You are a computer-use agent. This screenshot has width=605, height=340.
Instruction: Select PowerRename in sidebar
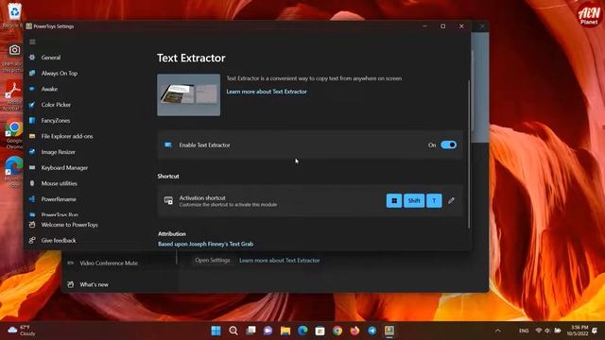click(59, 199)
